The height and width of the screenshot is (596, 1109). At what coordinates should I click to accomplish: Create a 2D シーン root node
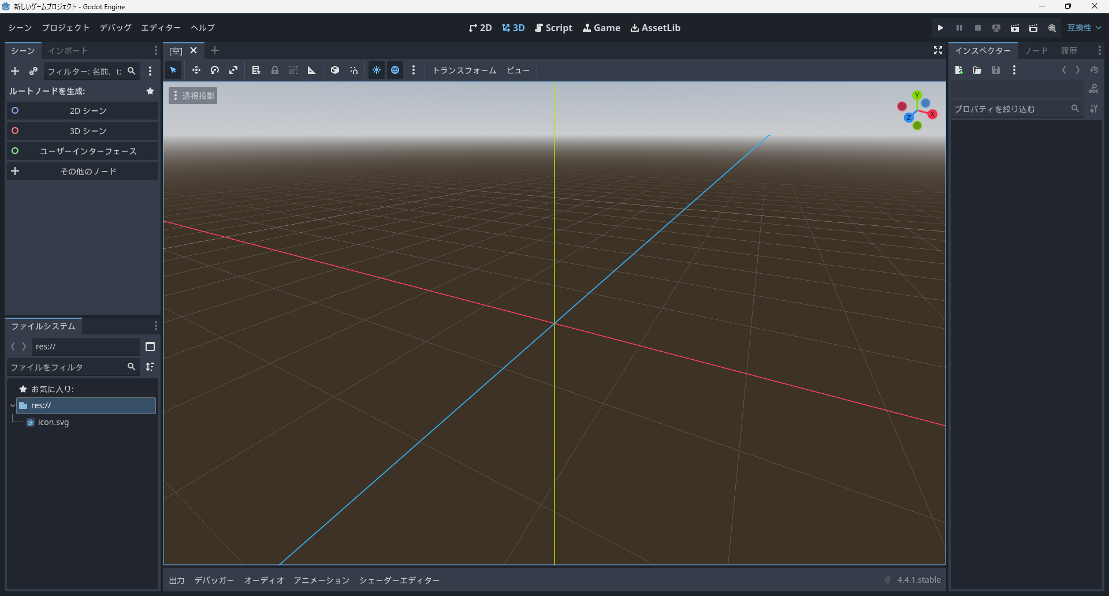tap(83, 111)
